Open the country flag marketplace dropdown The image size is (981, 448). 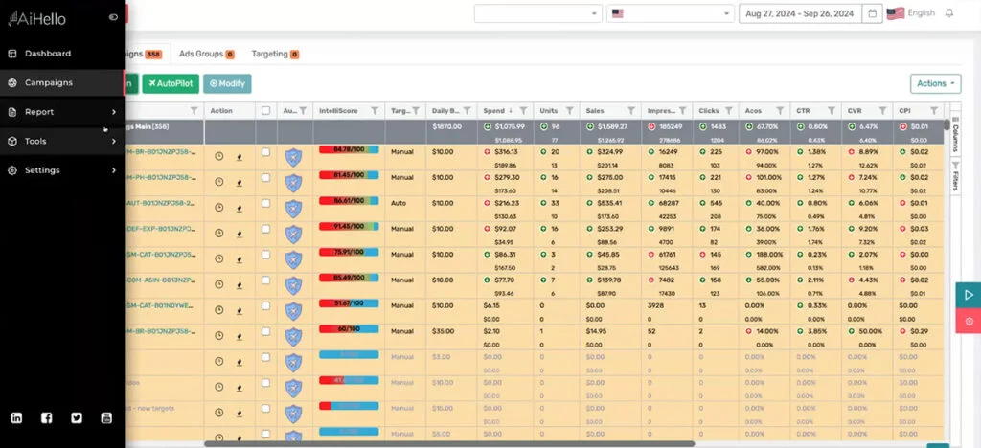click(669, 13)
